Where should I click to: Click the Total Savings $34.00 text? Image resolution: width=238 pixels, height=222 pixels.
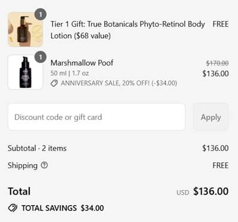tap(62, 208)
